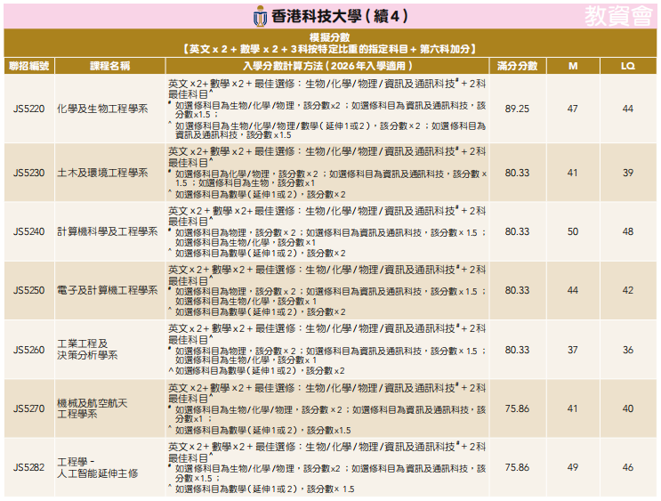The width and height of the screenshot is (661, 501).
Task: Click the HKUST crest icon in title
Action: click(260, 16)
